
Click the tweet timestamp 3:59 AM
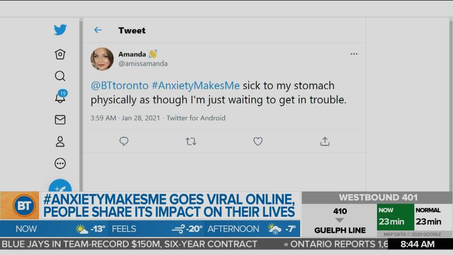click(x=103, y=118)
